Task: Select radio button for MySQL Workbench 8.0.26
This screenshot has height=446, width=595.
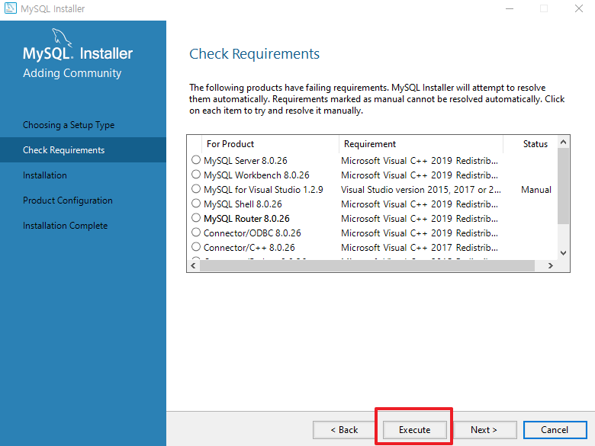Action: coord(196,174)
